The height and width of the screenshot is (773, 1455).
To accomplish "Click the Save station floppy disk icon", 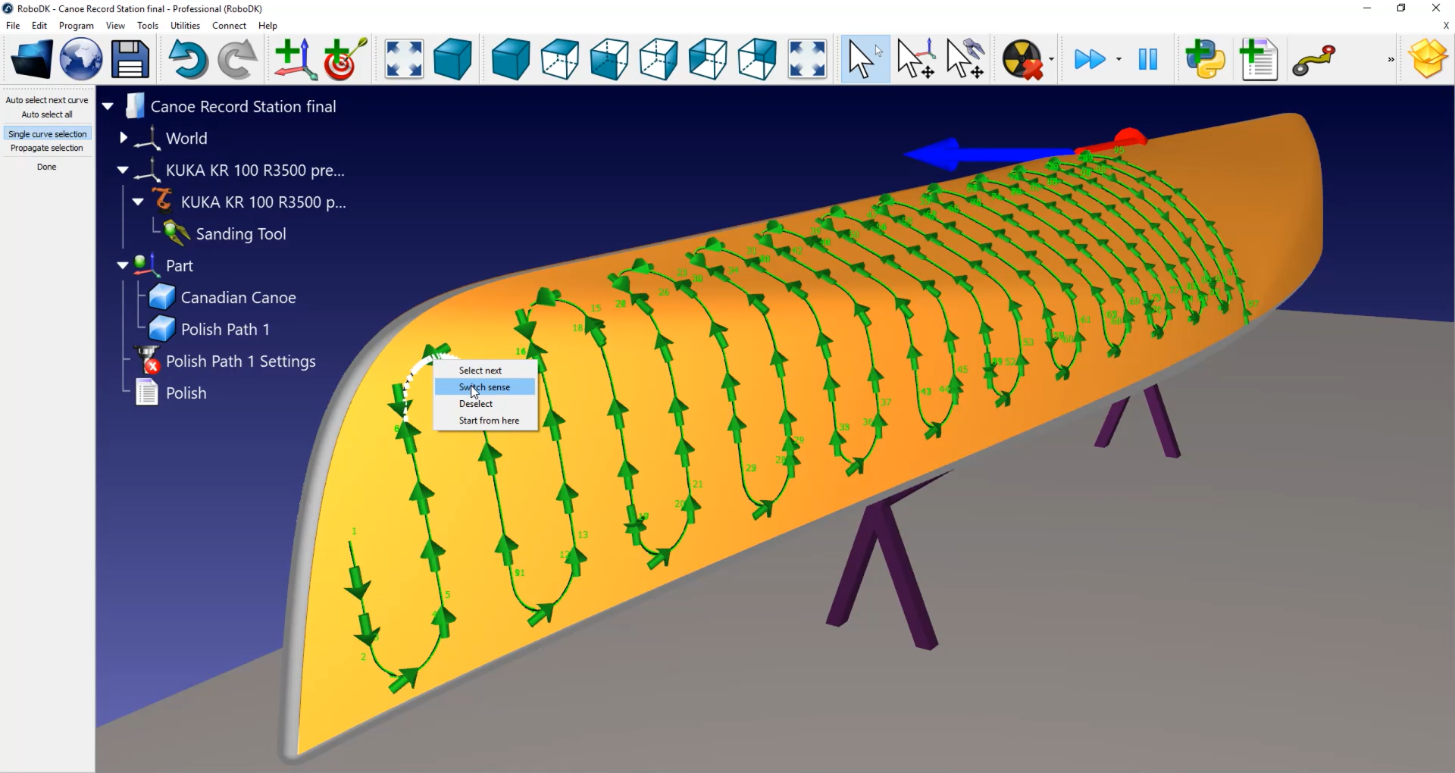I will tap(130, 59).
